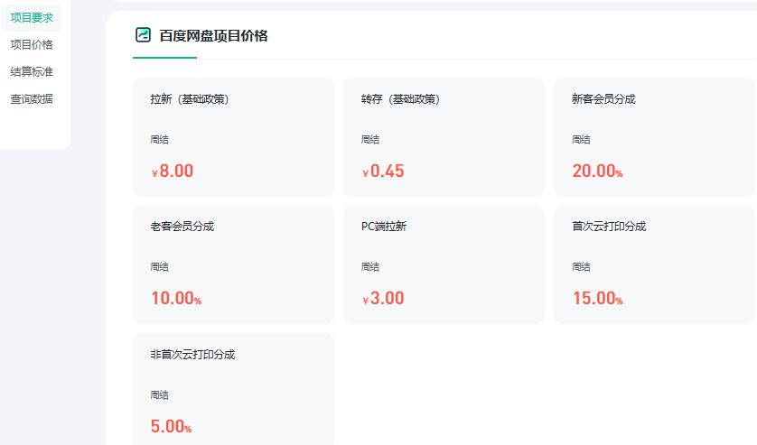Select 项目要求 in the sidebar
Viewport: 757px width, 445px height.
32,18
